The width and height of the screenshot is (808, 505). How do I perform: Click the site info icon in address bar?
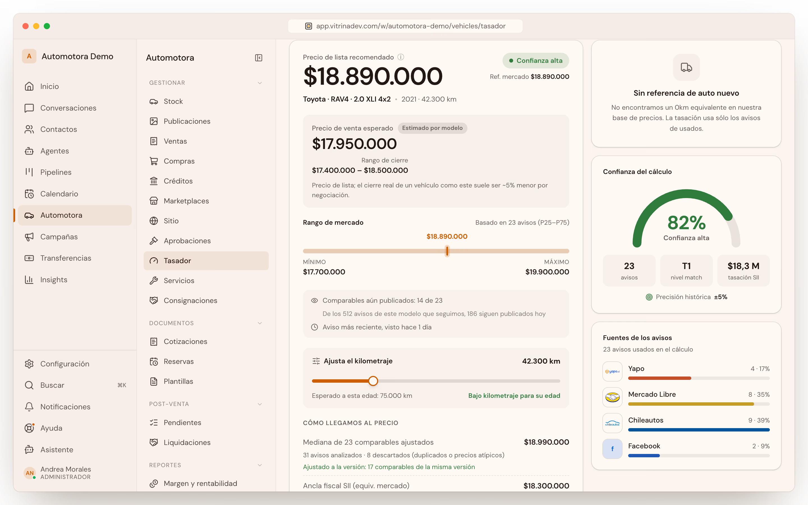point(309,26)
